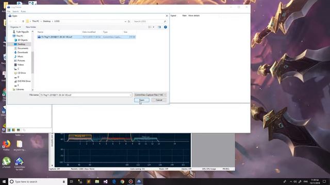This screenshot has width=330, height=185.
Task: Open the Firefox desktop shortcut
Action: click(x=6, y=145)
